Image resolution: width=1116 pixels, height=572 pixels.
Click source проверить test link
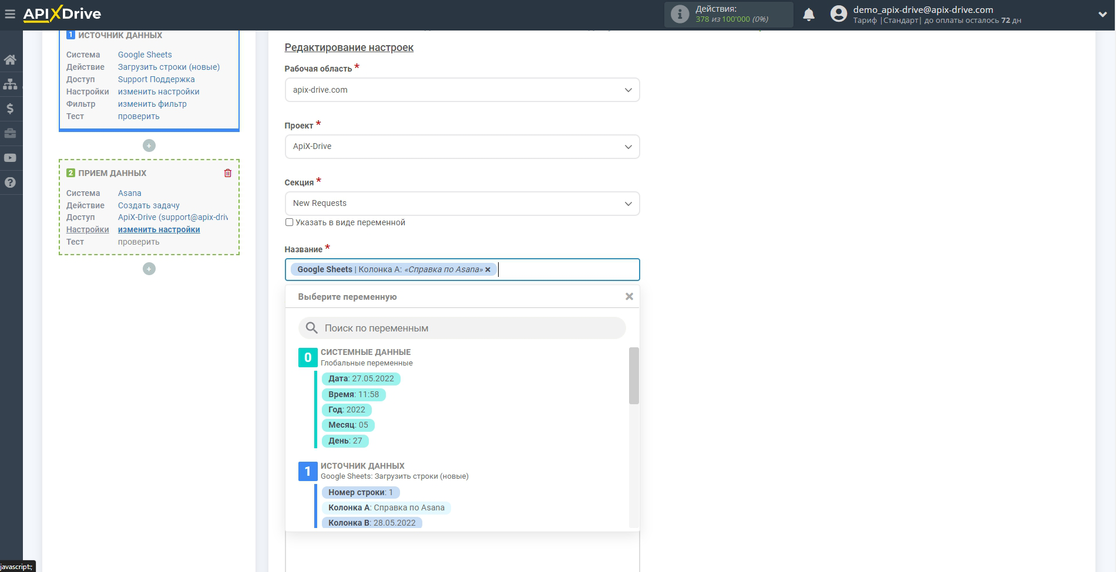pos(139,116)
